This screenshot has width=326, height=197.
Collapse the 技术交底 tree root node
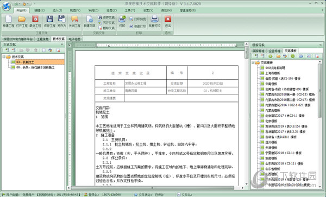click(4, 56)
